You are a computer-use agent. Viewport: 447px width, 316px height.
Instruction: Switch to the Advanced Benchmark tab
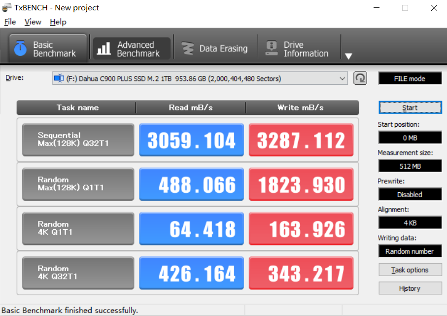click(132, 48)
